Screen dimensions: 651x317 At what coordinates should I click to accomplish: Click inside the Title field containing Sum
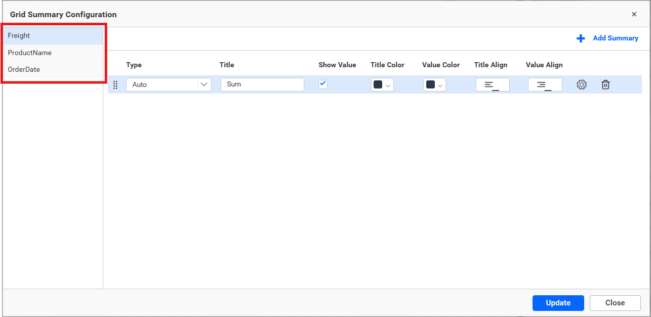(x=262, y=84)
